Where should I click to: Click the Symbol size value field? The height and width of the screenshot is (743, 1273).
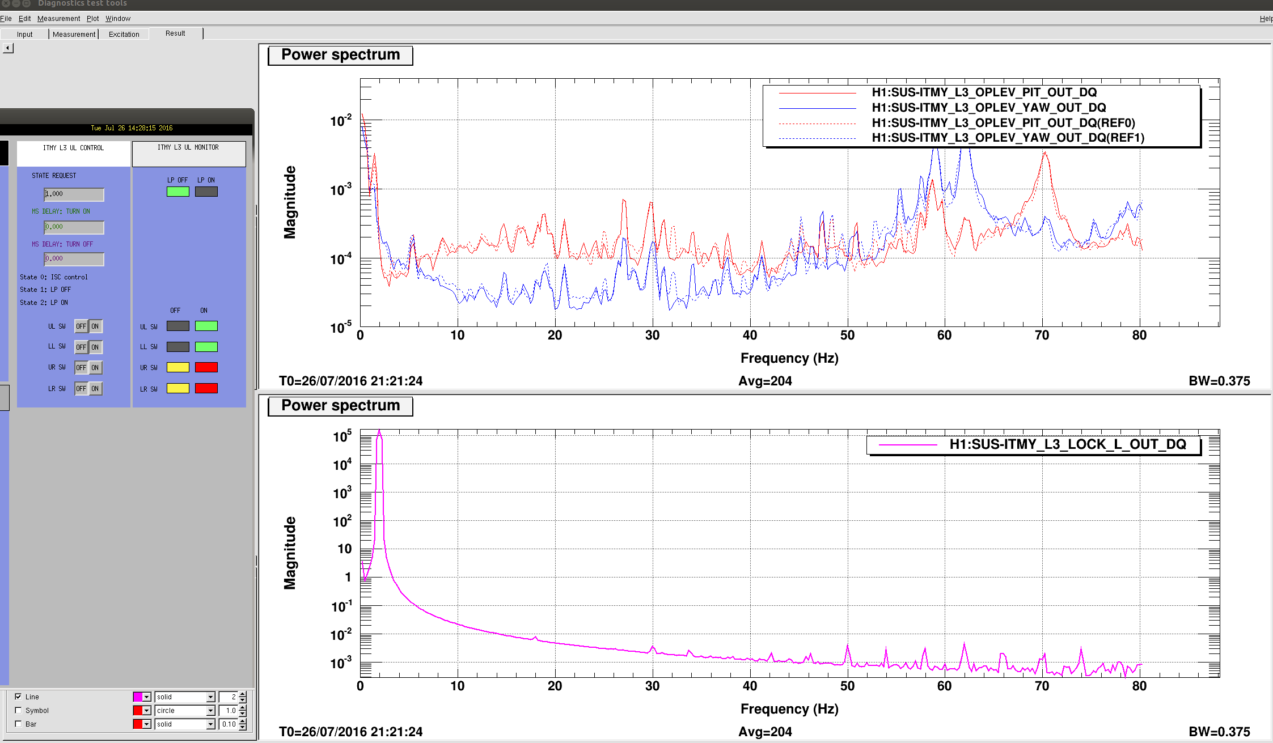pos(229,711)
